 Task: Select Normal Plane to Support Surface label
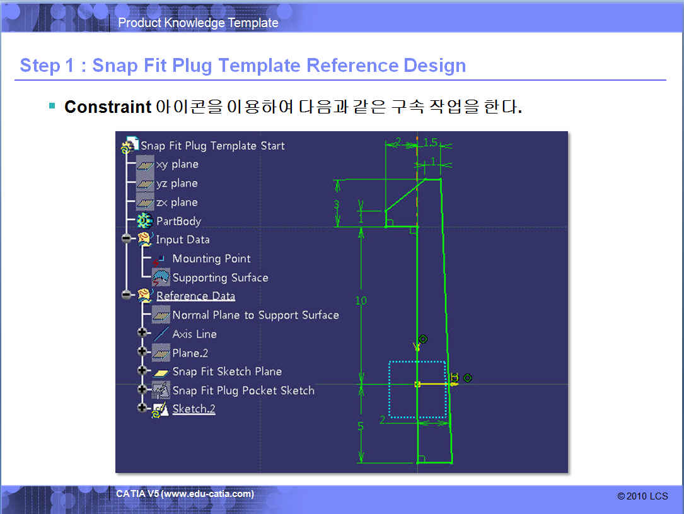coord(255,315)
